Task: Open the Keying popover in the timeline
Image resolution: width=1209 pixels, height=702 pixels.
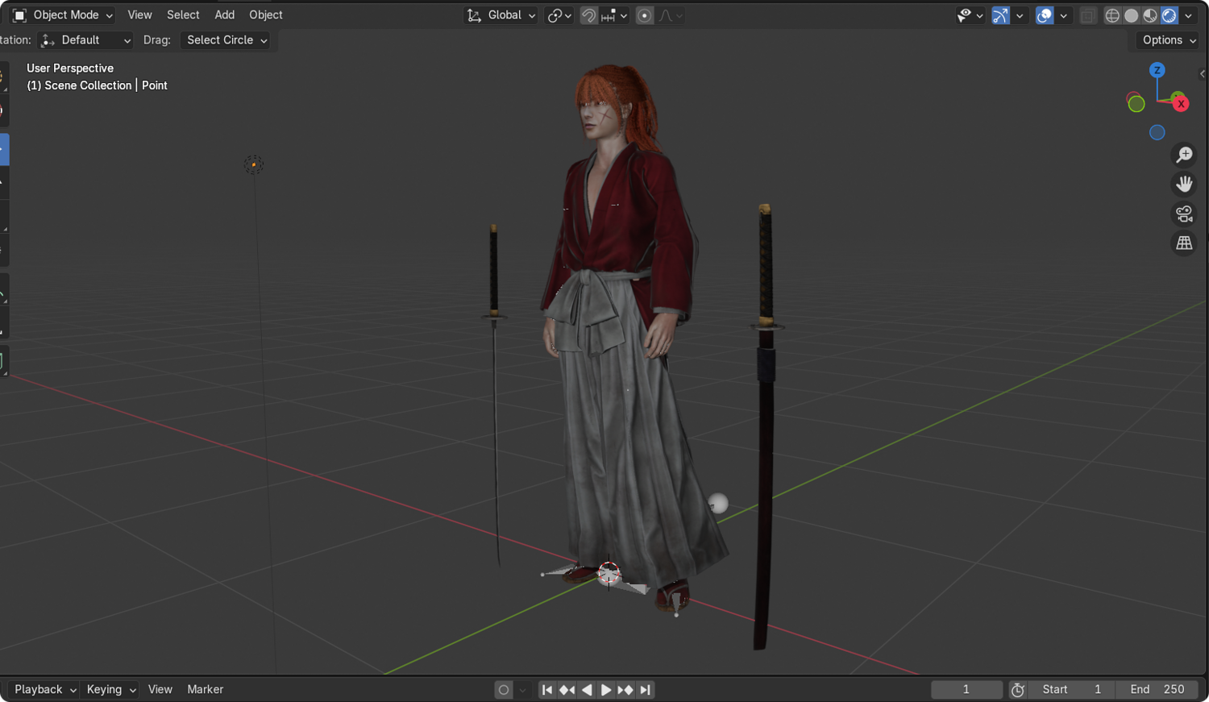Action: pyautogui.click(x=111, y=690)
